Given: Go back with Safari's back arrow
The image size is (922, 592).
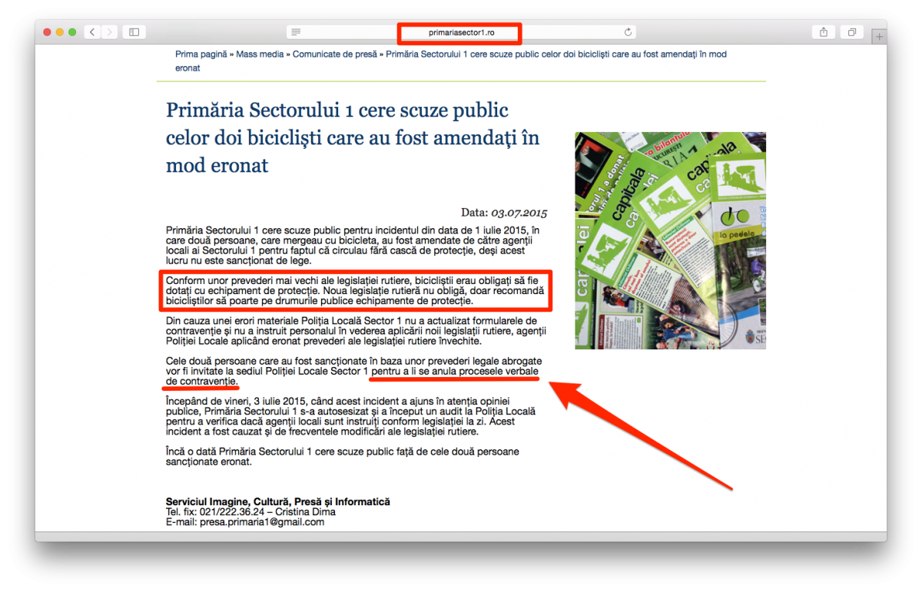Looking at the screenshot, I should click(x=93, y=32).
